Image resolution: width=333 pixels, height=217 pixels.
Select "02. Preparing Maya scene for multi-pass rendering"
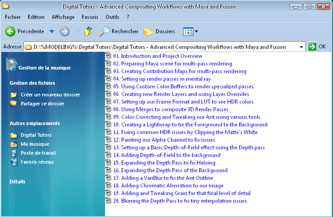tap(172, 64)
